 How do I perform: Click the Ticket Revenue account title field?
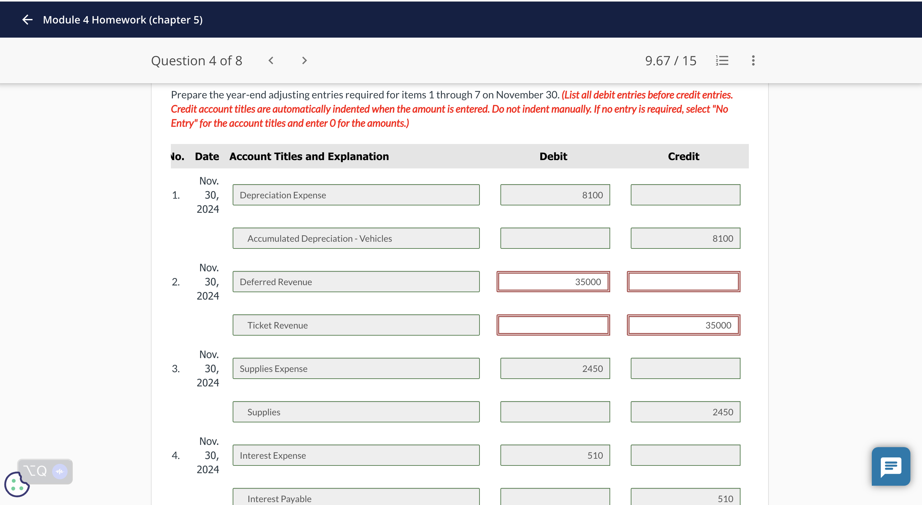pyautogui.click(x=356, y=325)
